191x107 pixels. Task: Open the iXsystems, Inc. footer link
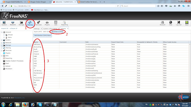pos(19,98)
